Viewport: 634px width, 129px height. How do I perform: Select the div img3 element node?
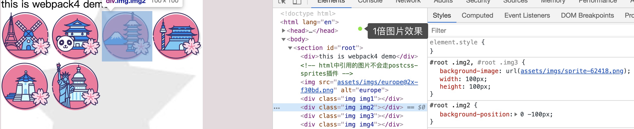point(352,116)
